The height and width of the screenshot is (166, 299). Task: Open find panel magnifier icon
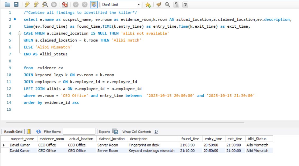(167, 4)
